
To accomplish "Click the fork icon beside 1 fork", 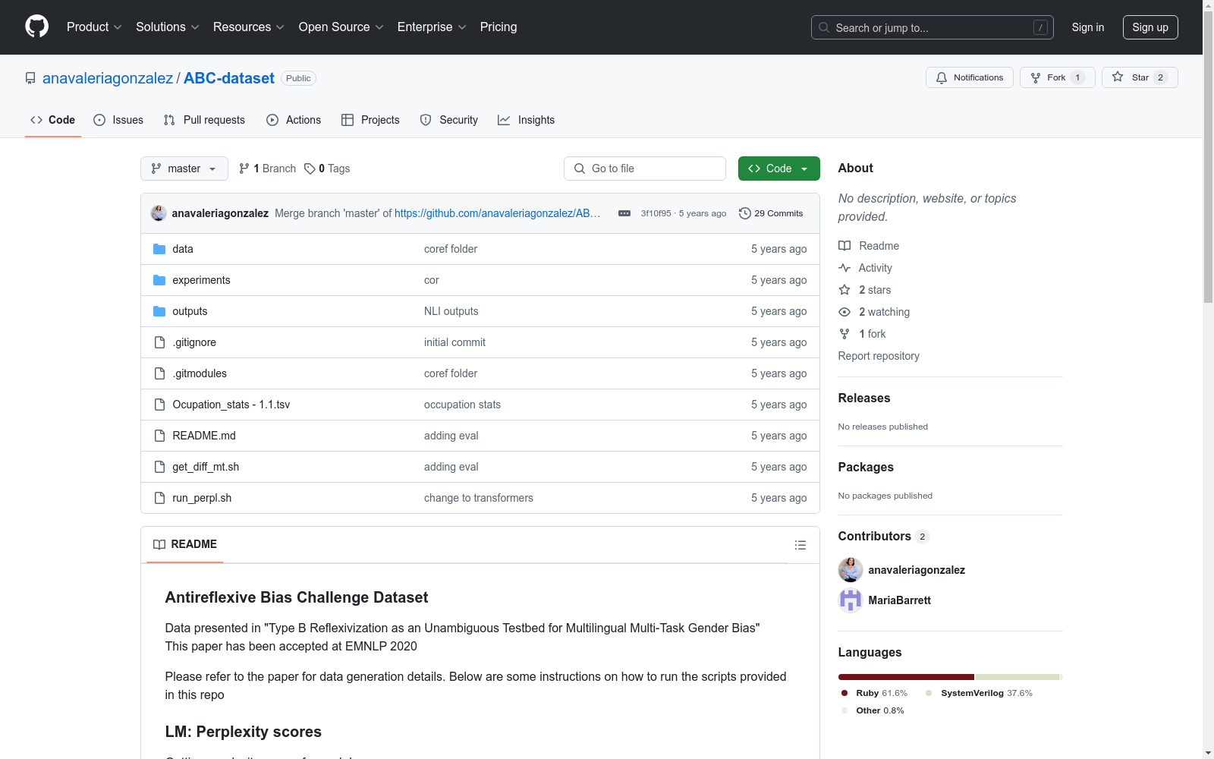I will tap(844, 334).
